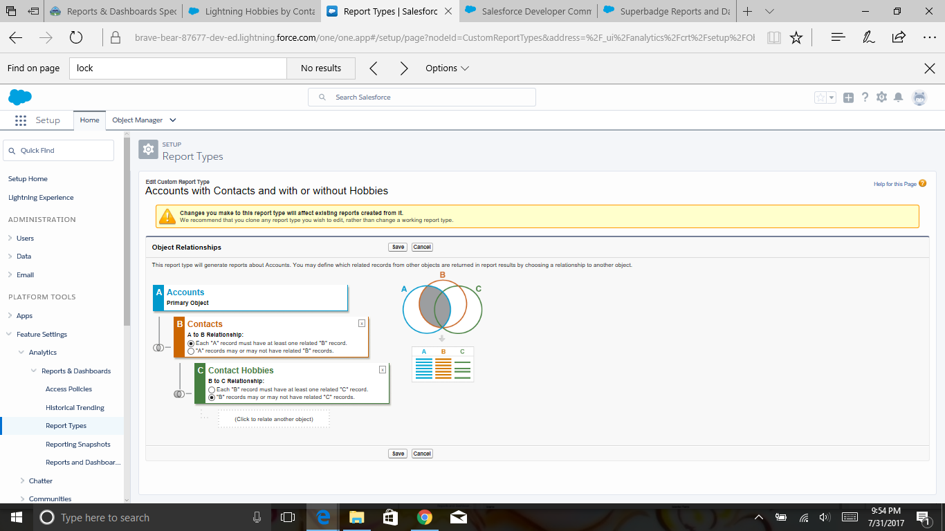Open the Salesforce help question mark icon

865,97
